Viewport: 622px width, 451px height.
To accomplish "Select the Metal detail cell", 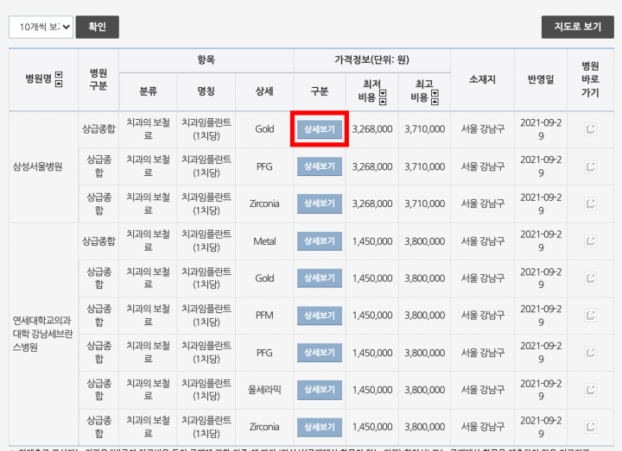I will pyautogui.click(x=264, y=241).
